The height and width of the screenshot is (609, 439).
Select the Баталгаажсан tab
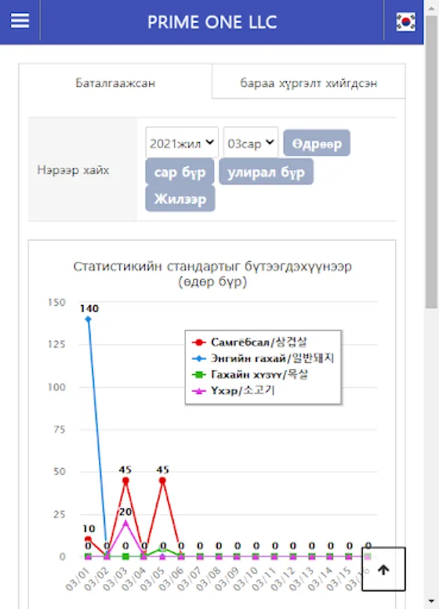coord(115,83)
